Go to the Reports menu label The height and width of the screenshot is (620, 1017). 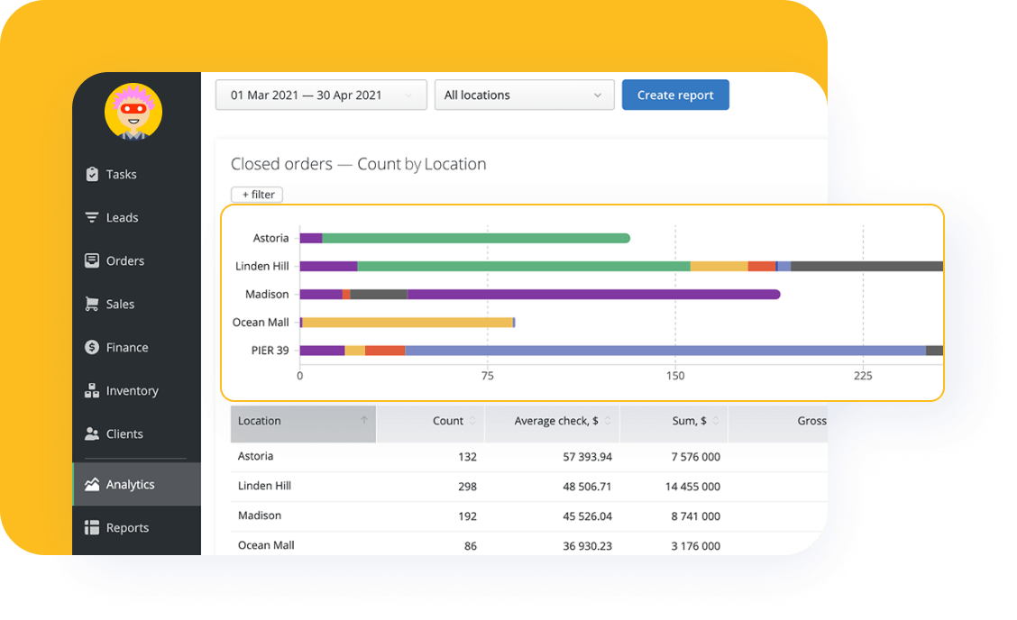tap(127, 527)
